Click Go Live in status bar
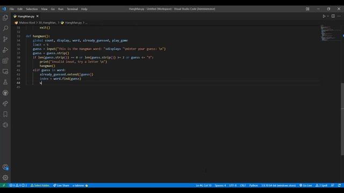Screen dimensions: 344x193 [x=306, y=185]
